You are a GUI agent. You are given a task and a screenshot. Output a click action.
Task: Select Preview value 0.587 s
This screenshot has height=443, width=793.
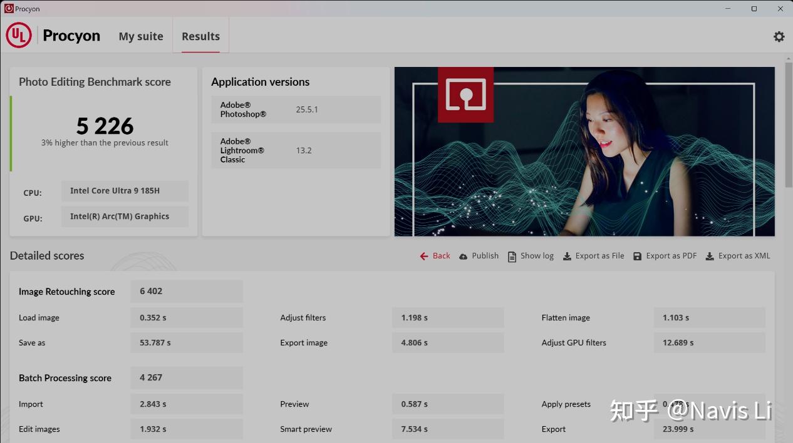coord(448,404)
